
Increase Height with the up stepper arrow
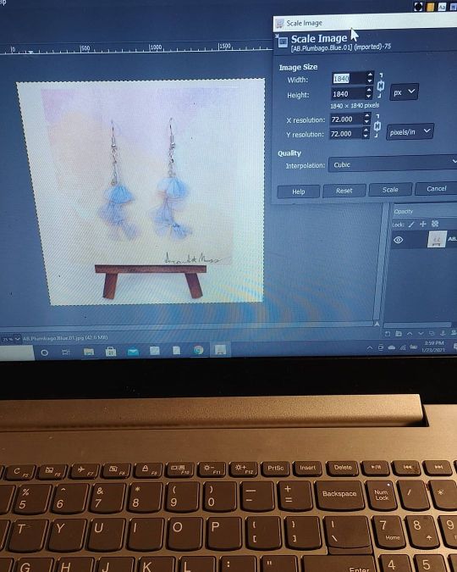tap(369, 90)
